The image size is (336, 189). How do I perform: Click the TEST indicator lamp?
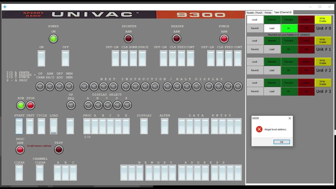(x=59, y=150)
